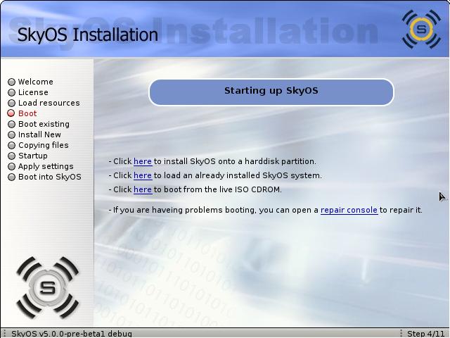Screen dimensions: 450x338
Task: Select the Welcome step bullet
Action: coord(11,82)
